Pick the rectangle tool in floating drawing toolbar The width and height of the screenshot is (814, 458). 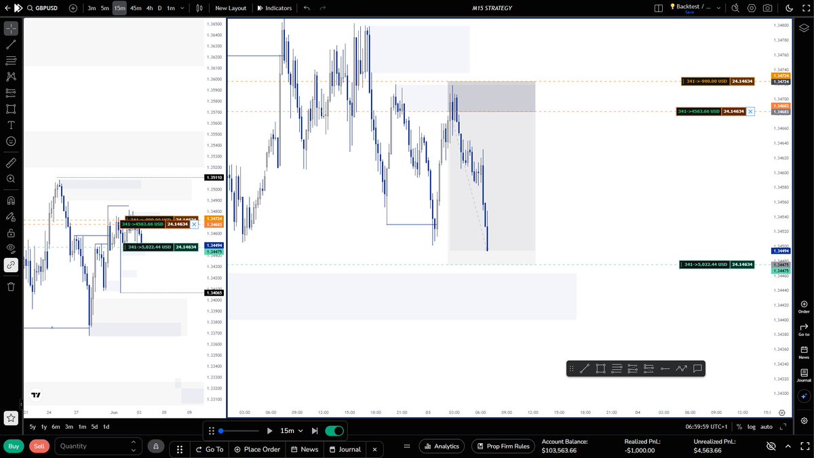click(600, 368)
